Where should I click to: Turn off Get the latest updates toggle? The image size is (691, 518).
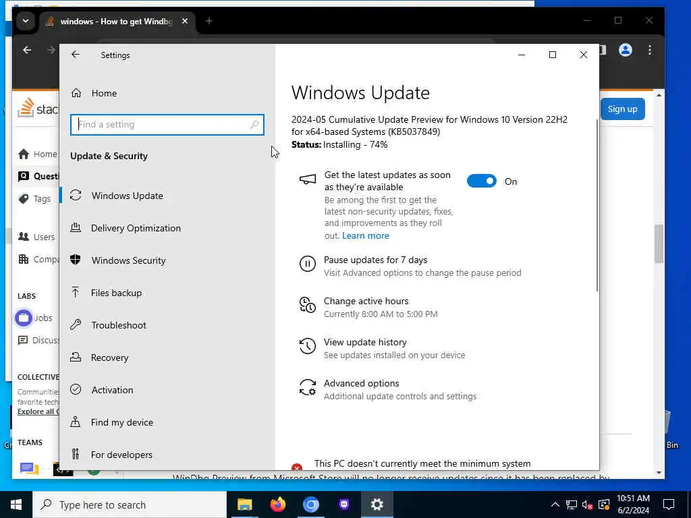(x=481, y=181)
